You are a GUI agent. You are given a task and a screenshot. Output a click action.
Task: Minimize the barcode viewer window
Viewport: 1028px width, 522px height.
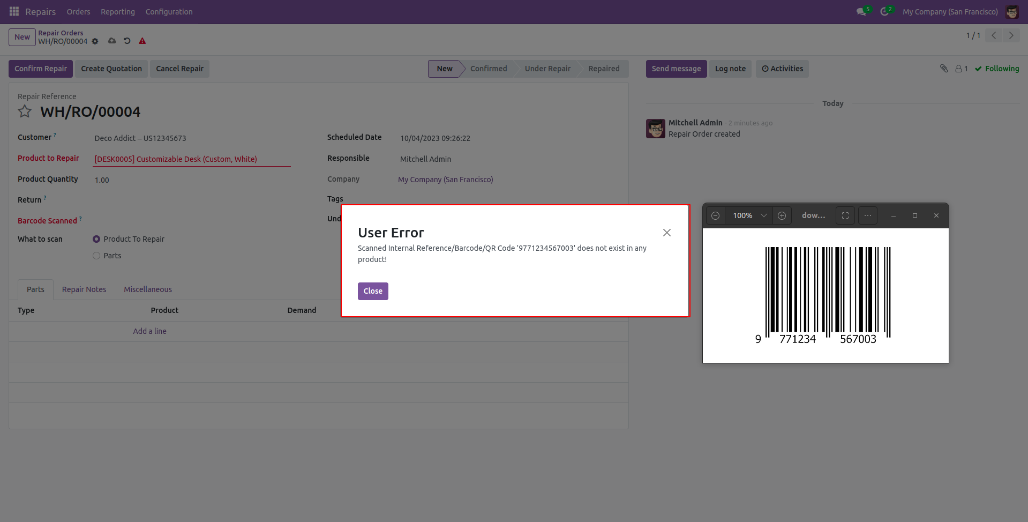tap(894, 215)
